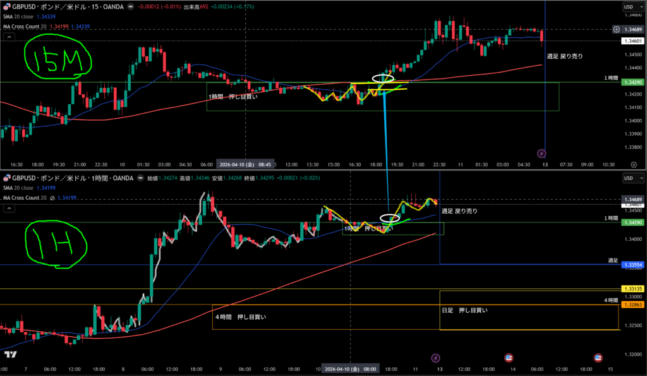Open the USD currency dropdown on upper chart
Viewport: 647px width, 376px height.
629,8
